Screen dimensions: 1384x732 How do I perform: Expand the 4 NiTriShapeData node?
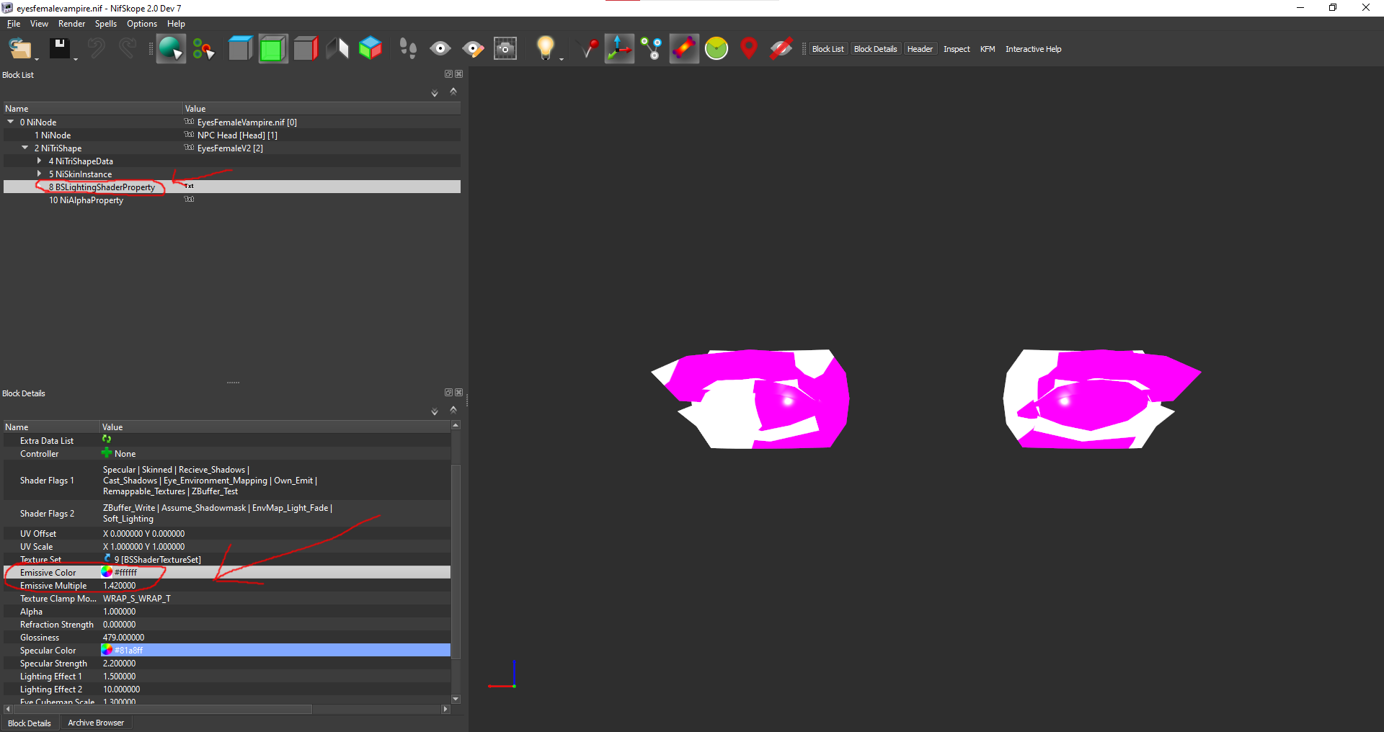point(40,161)
